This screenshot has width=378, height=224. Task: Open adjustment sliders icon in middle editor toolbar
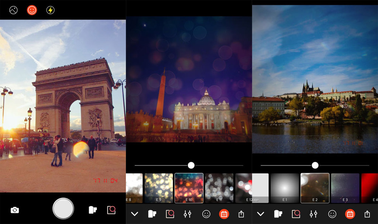click(188, 214)
